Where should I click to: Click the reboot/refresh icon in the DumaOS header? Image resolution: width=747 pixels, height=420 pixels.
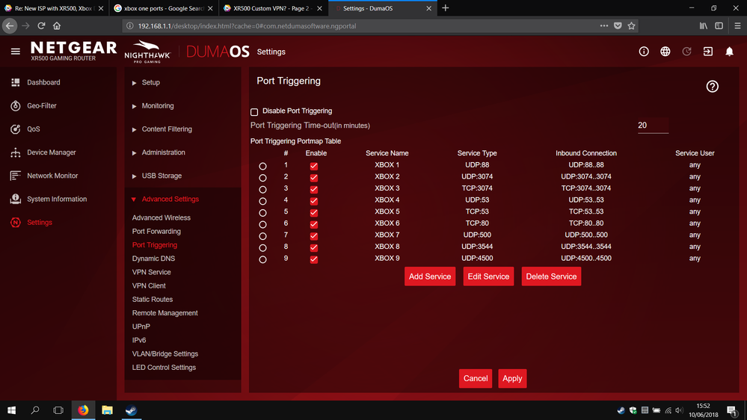point(686,52)
